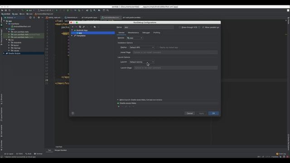
Task: Switch to the Profiling tab
Action: 157,33
